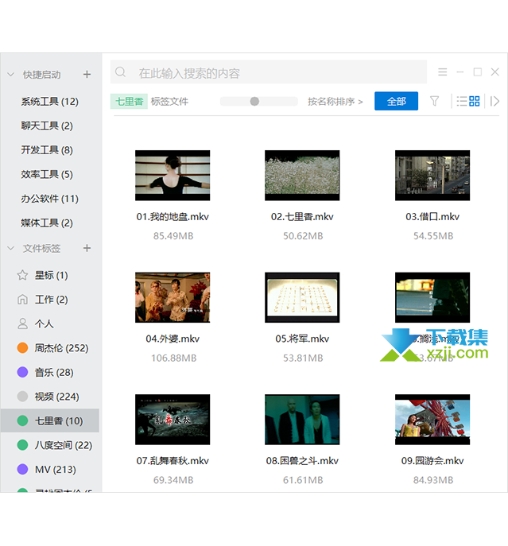Click the 标签文件 label
This screenshot has height=546, width=508.
[169, 101]
